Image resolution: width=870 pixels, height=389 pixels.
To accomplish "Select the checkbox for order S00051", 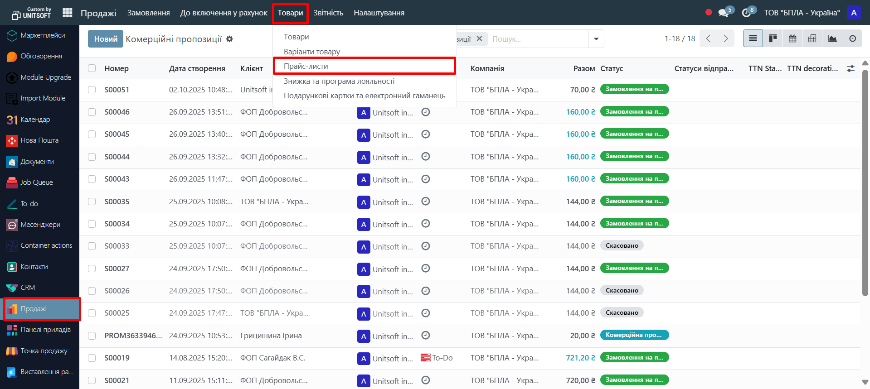I will click(92, 90).
